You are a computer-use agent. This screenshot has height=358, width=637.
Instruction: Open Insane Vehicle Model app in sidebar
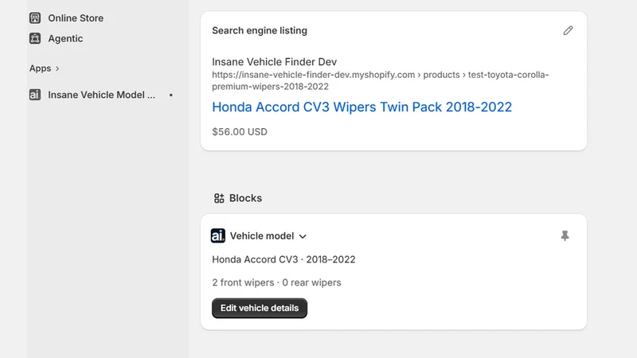pyautogui.click(x=102, y=95)
